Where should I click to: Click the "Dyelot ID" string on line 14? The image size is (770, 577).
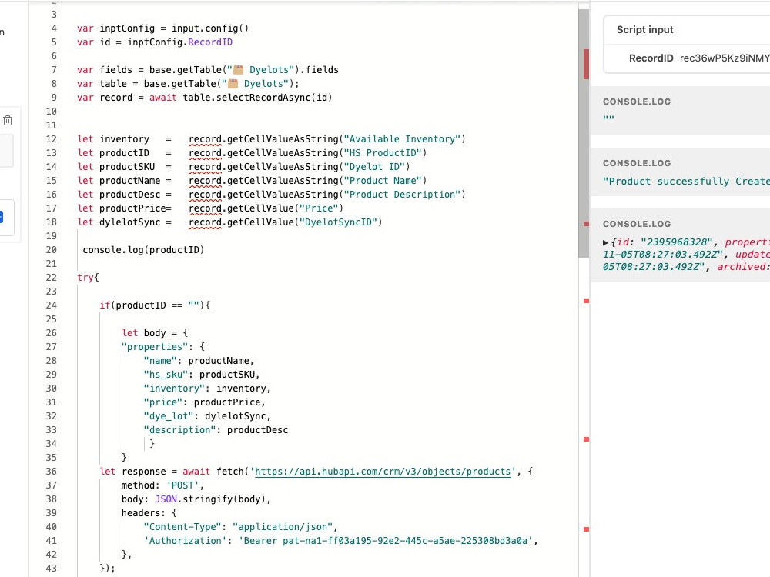click(x=374, y=167)
